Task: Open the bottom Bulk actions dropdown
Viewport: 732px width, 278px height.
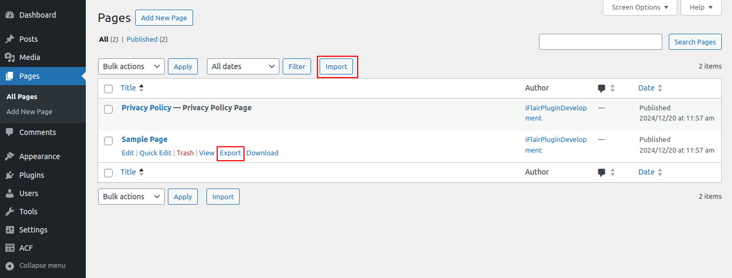Action: [x=131, y=197]
